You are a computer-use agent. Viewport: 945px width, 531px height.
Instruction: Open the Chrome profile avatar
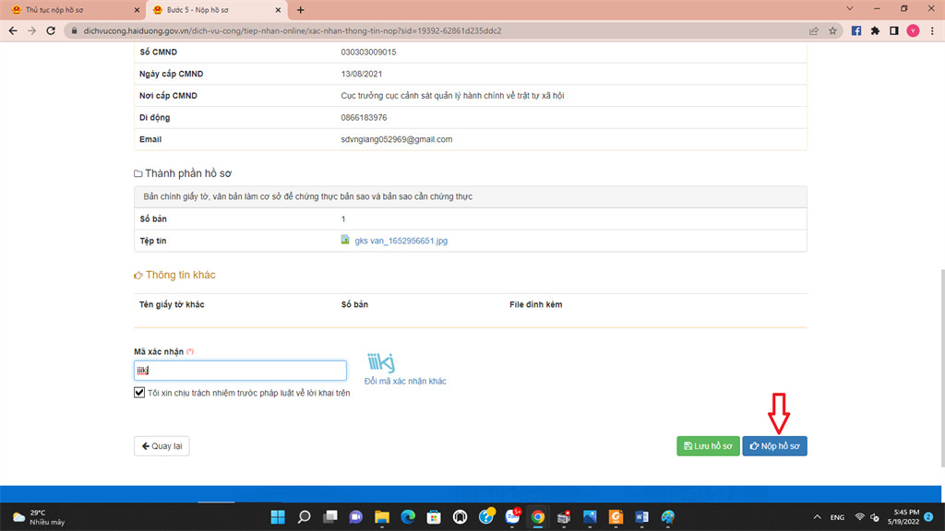click(913, 30)
